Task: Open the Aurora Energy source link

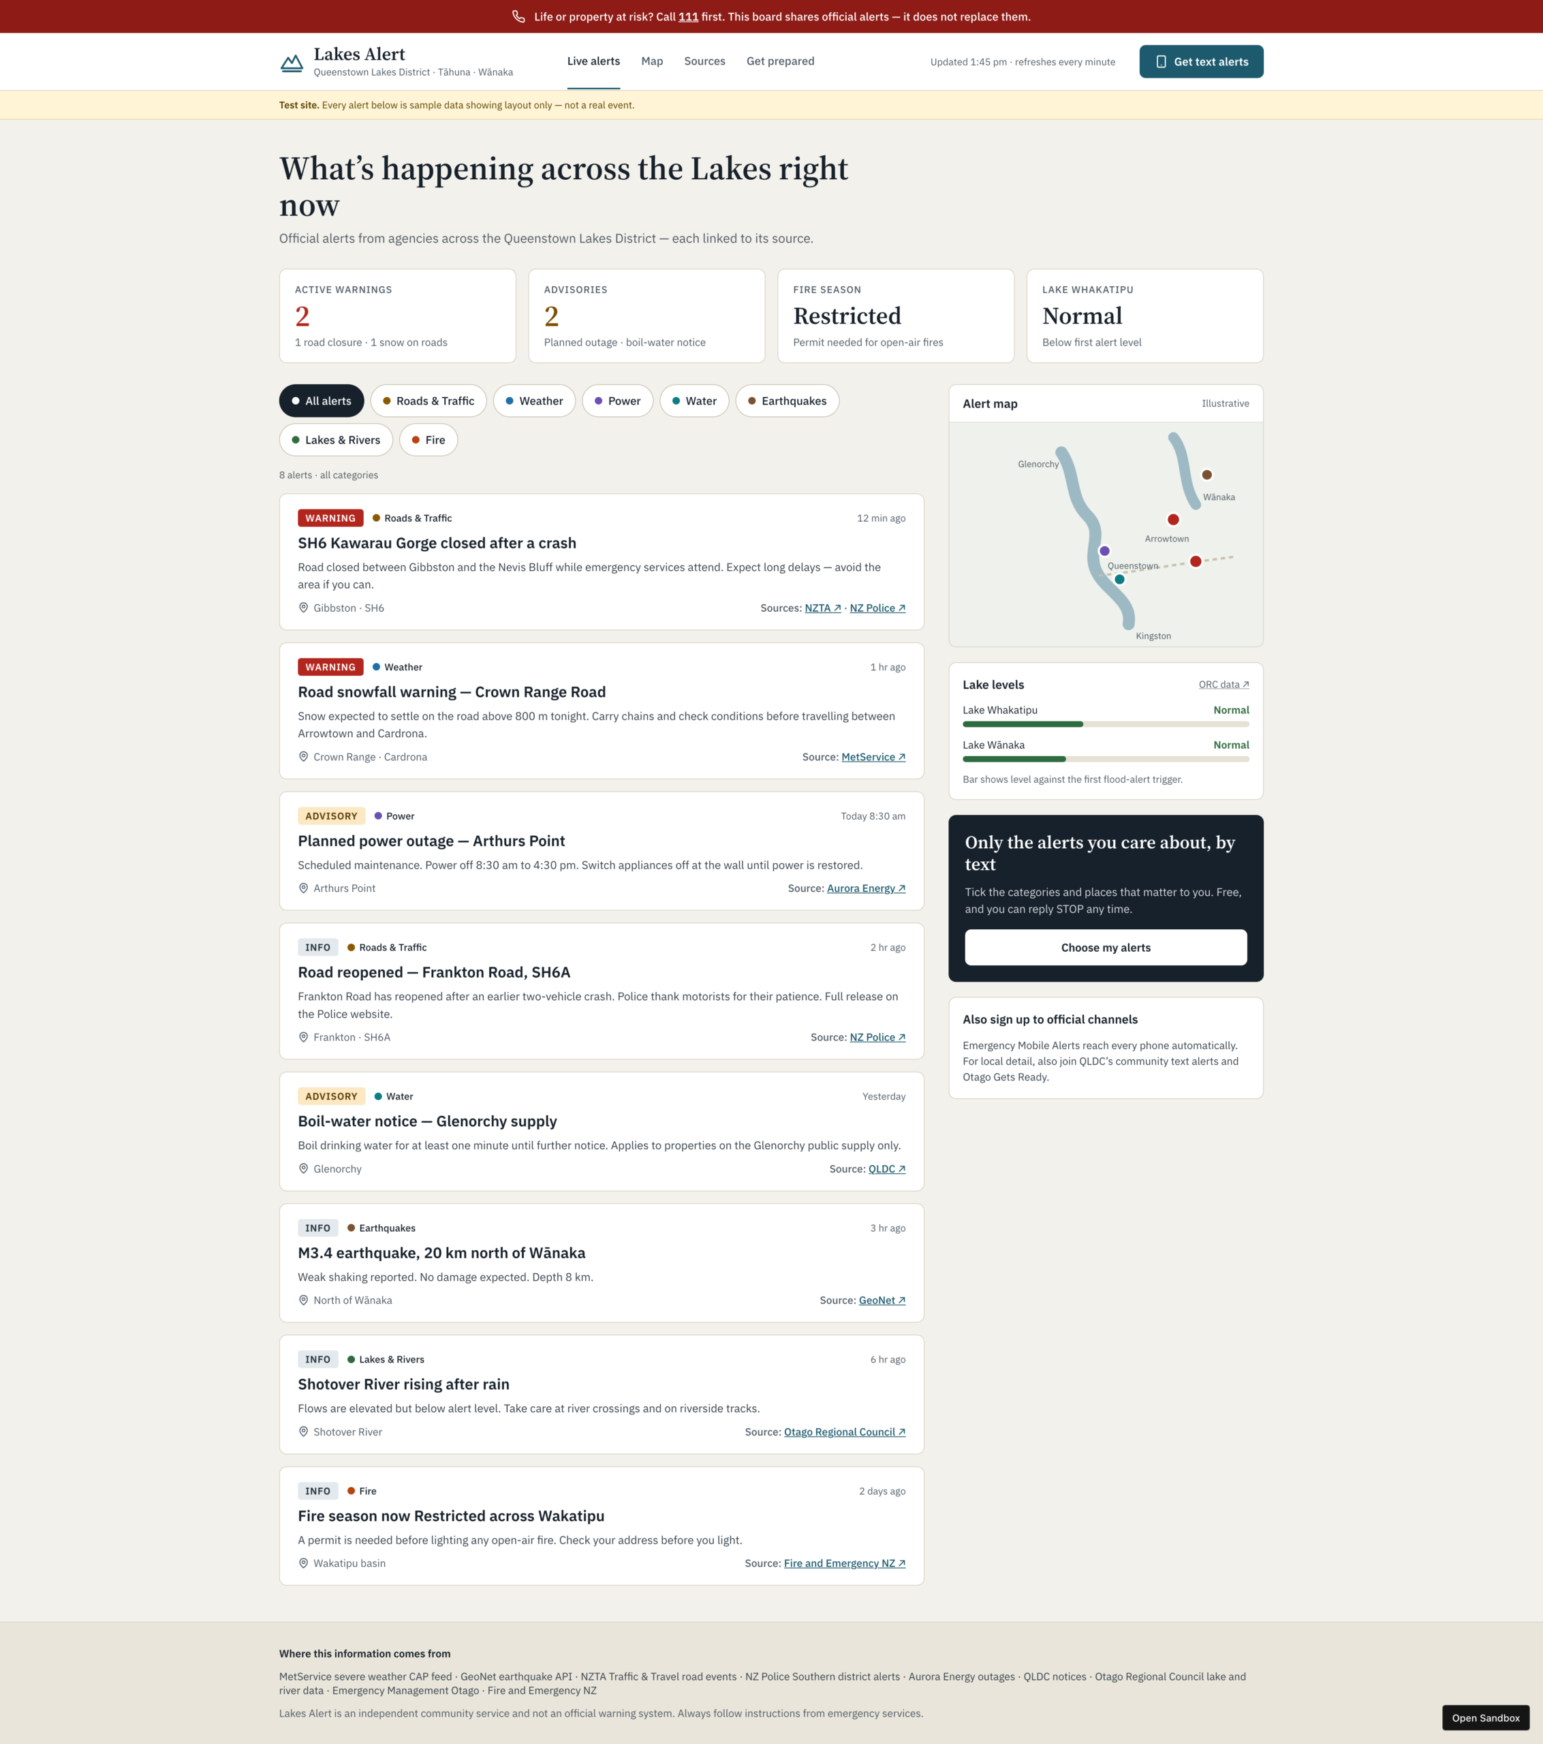Action: click(867, 888)
